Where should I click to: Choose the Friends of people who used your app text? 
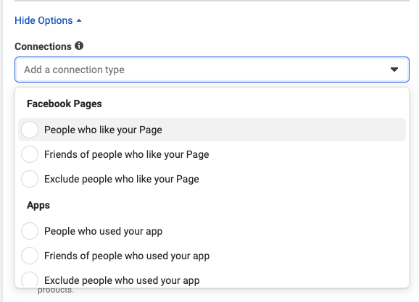(127, 256)
